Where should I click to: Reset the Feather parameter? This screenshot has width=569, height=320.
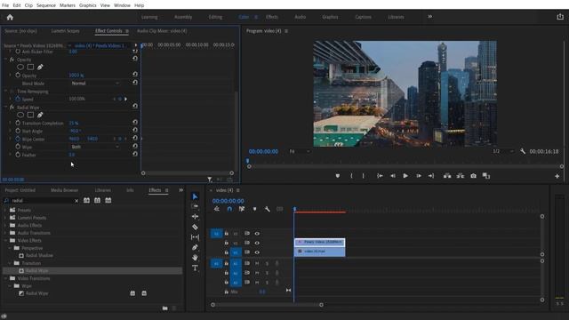click(x=135, y=154)
